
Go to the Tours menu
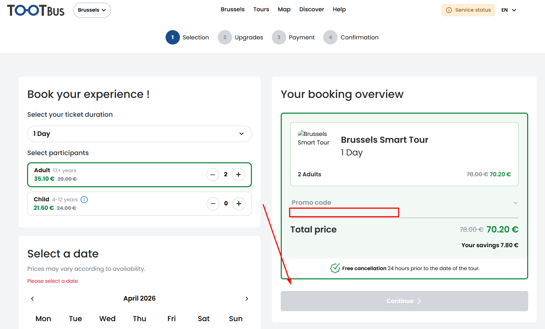click(x=261, y=10)
